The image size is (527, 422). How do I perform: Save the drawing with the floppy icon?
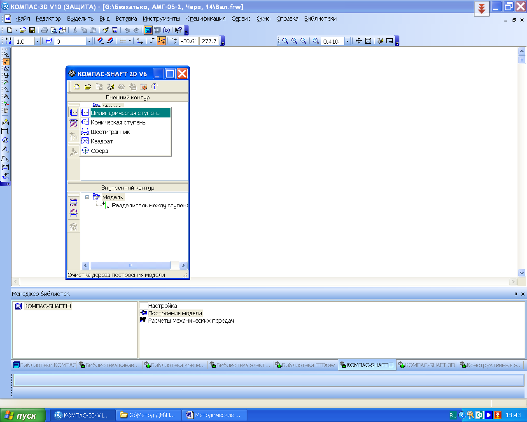pyautogui.click(x=32, y=30)
